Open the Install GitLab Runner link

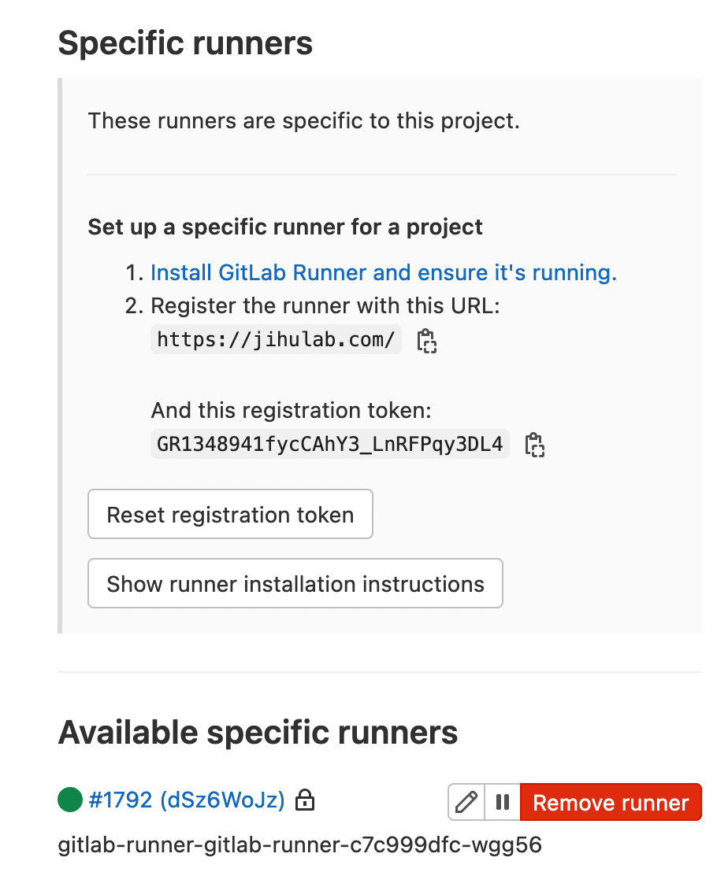[383, 273]
